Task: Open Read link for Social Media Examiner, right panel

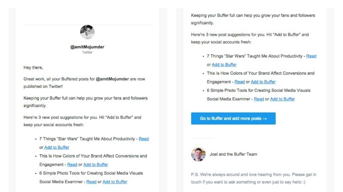Action: pos(259,99)
